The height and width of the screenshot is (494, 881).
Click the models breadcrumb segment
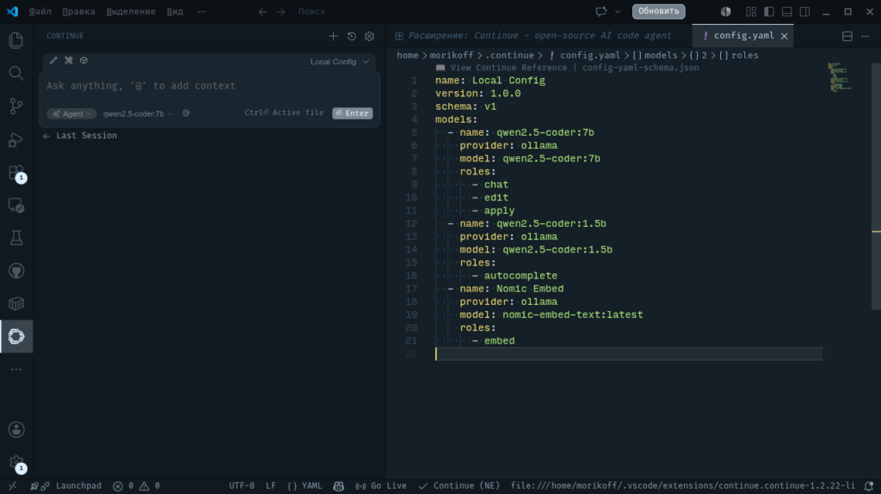(655, 56)
